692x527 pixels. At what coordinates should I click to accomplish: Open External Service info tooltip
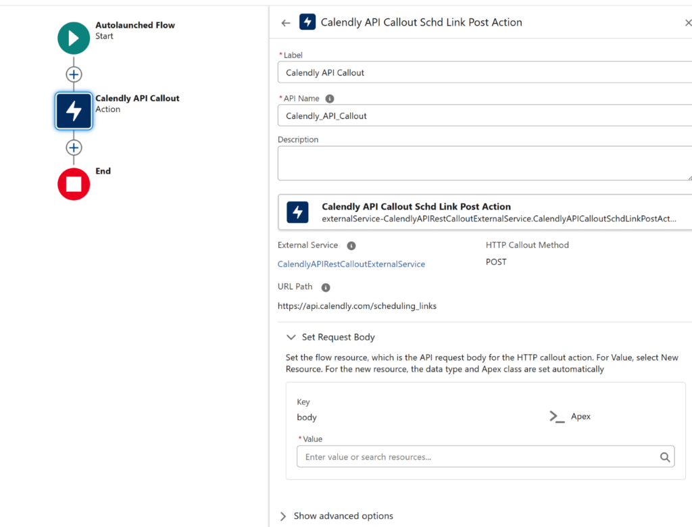[x=351, y=246]
